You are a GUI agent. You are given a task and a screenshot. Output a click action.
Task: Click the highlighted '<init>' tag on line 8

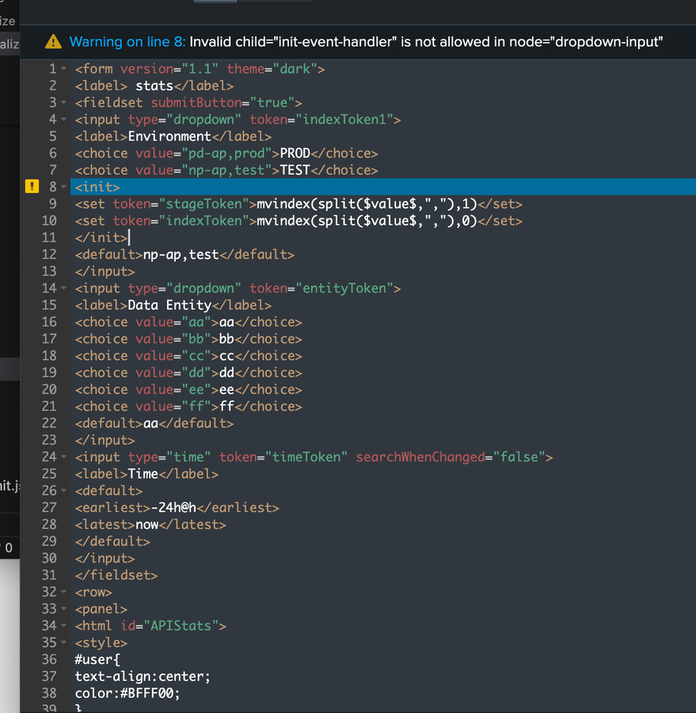tap(97, 187)
